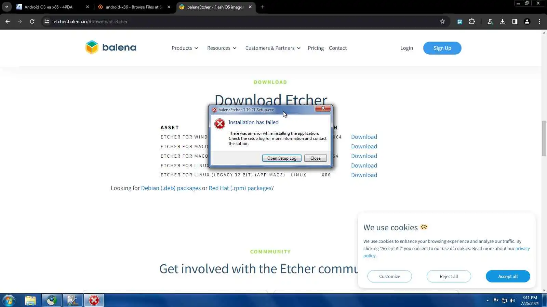Click Close in the installation failed dialog
This screenshot has width=547, height=307.
tap(315, 158)
